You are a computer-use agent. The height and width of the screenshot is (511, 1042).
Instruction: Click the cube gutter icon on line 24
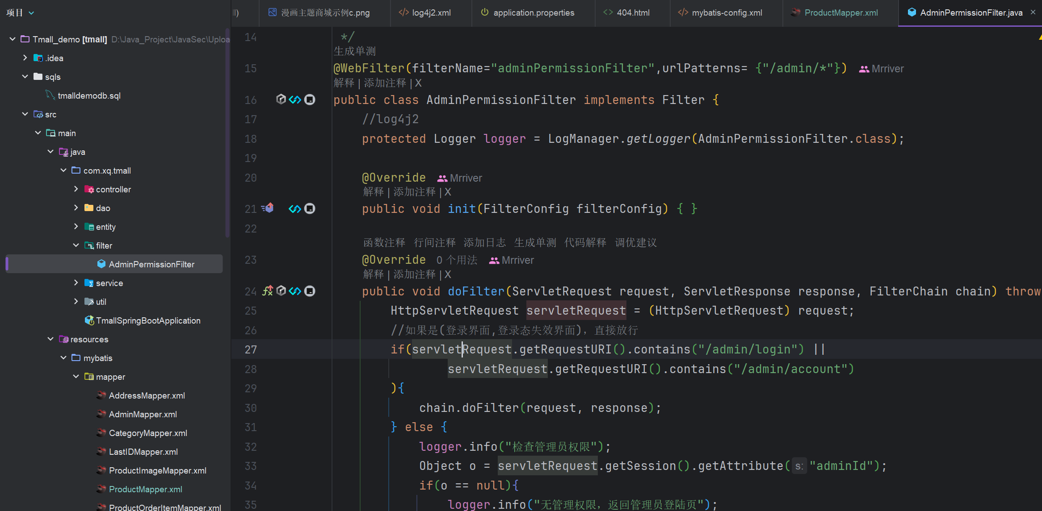[281, 291]
